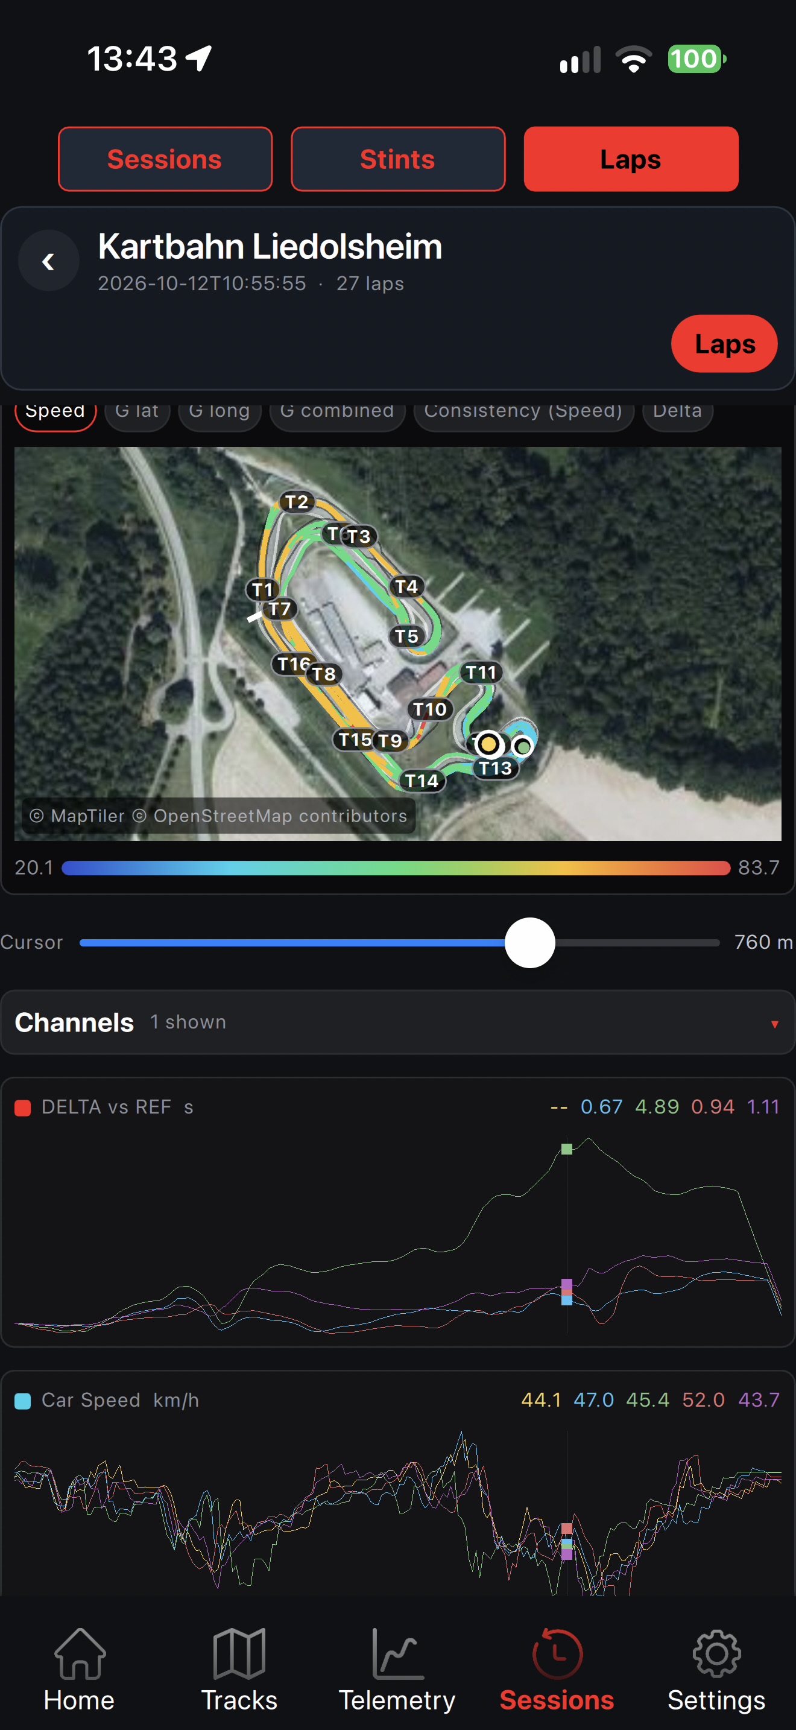Tap the 760 m cursor distance readout
This screenshot has width=796, height=1730.
tap(763, 942)
